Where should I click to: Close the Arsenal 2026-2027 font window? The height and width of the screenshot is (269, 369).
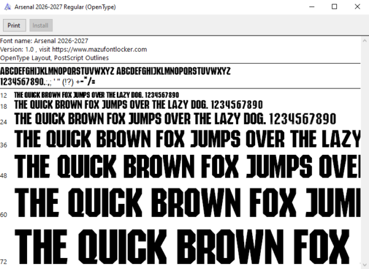[357, 7]
